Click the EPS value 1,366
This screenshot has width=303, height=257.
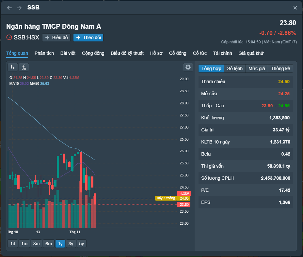coord(284,202)
